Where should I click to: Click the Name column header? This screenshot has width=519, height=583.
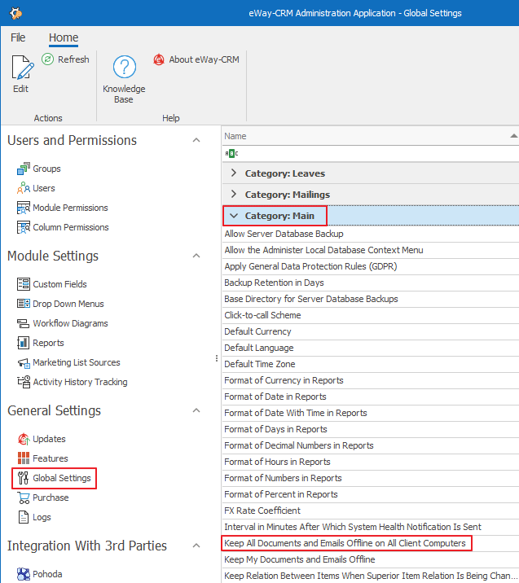370,136
